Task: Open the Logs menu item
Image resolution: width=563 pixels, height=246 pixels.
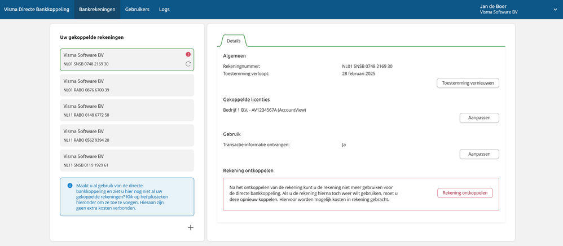Action: (x=165, y=10)
